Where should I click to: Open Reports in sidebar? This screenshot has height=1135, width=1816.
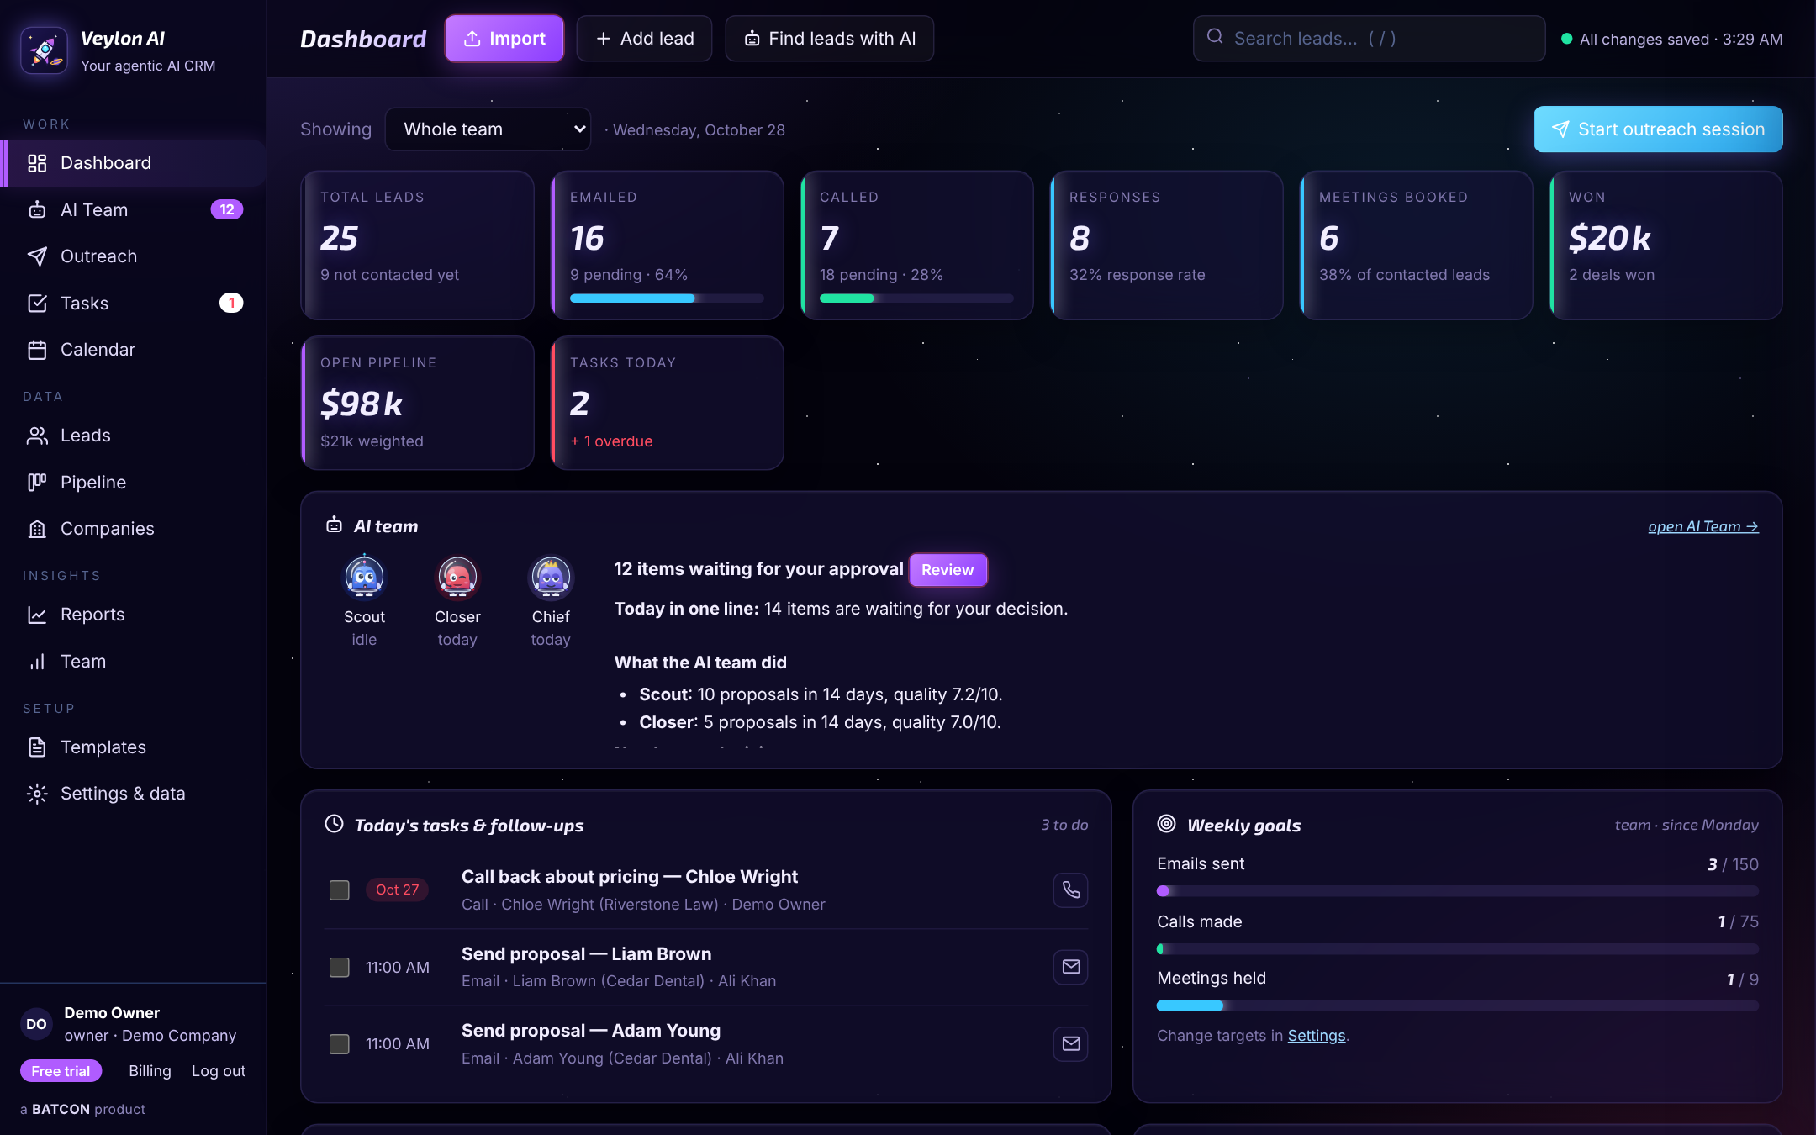point(135,615)
